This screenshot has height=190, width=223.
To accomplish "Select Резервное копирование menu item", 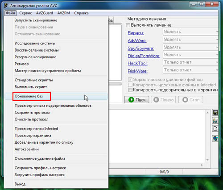I will coord(56,57).
